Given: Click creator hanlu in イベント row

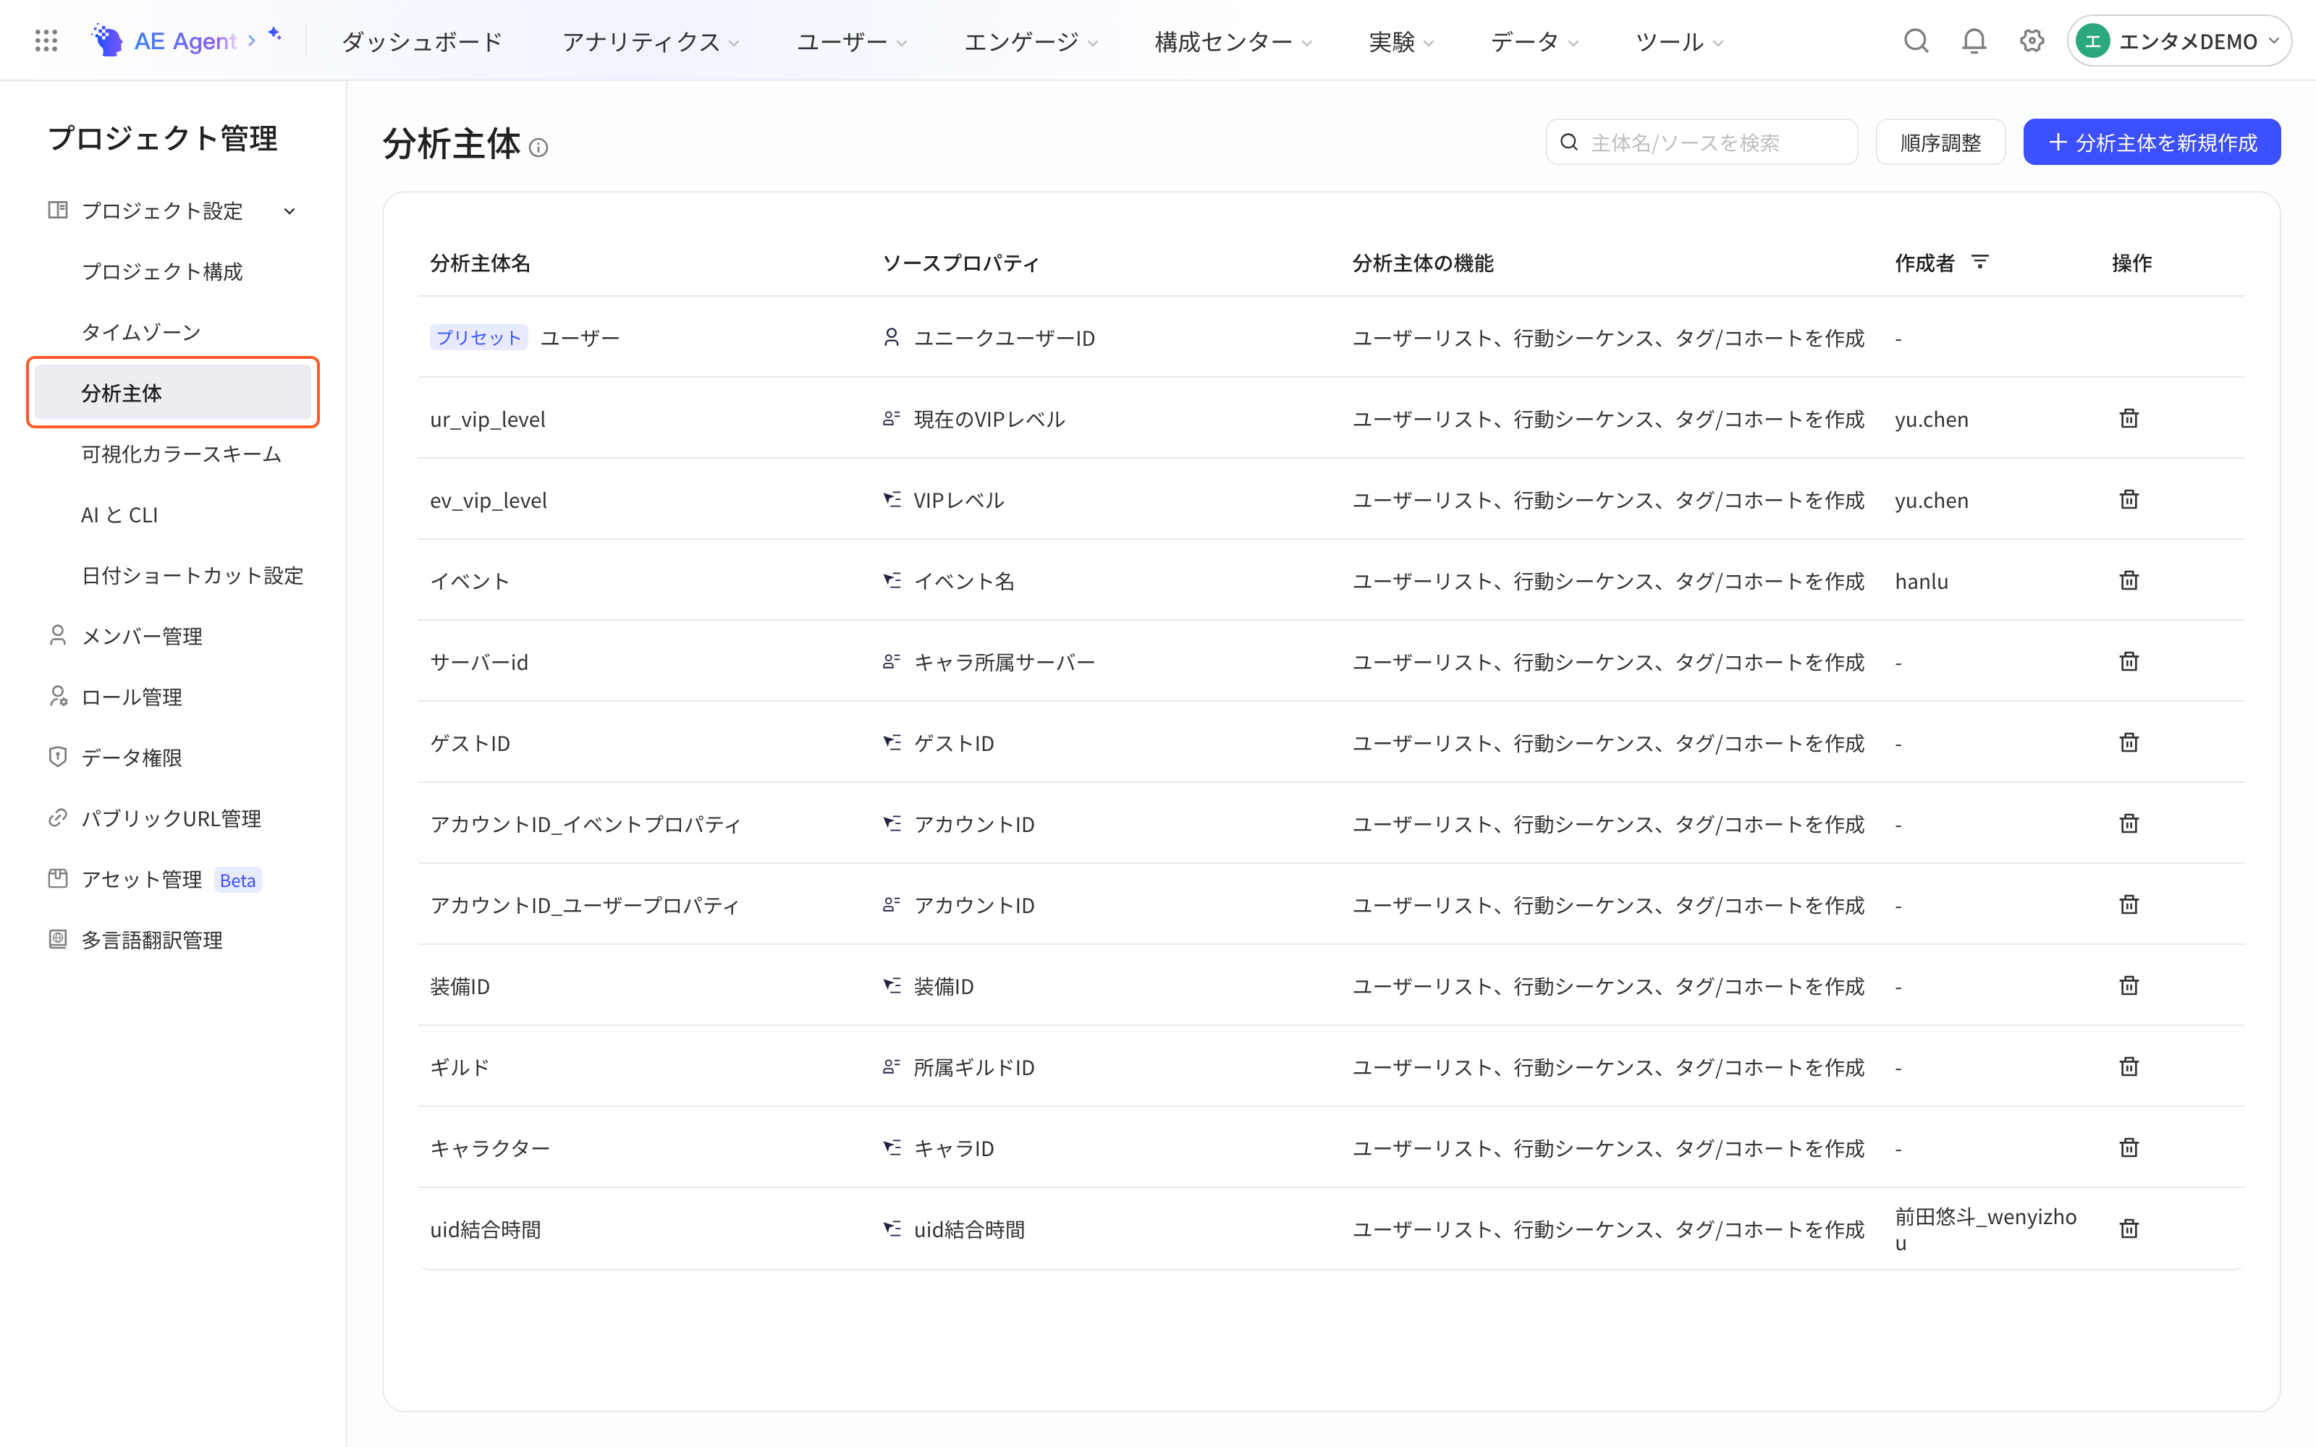Looking at the screenshot, I should coord(1921,581).
